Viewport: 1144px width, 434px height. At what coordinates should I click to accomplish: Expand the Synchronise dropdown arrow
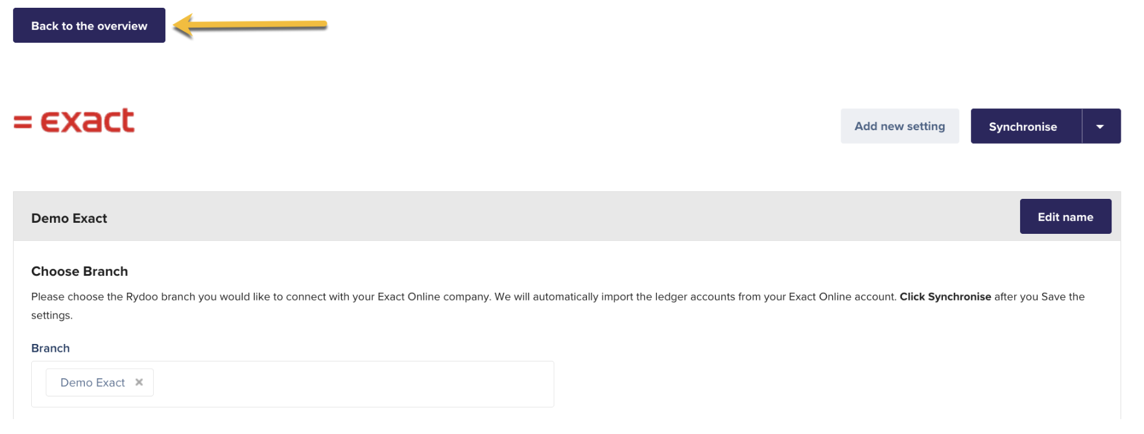pos(1100,126)
